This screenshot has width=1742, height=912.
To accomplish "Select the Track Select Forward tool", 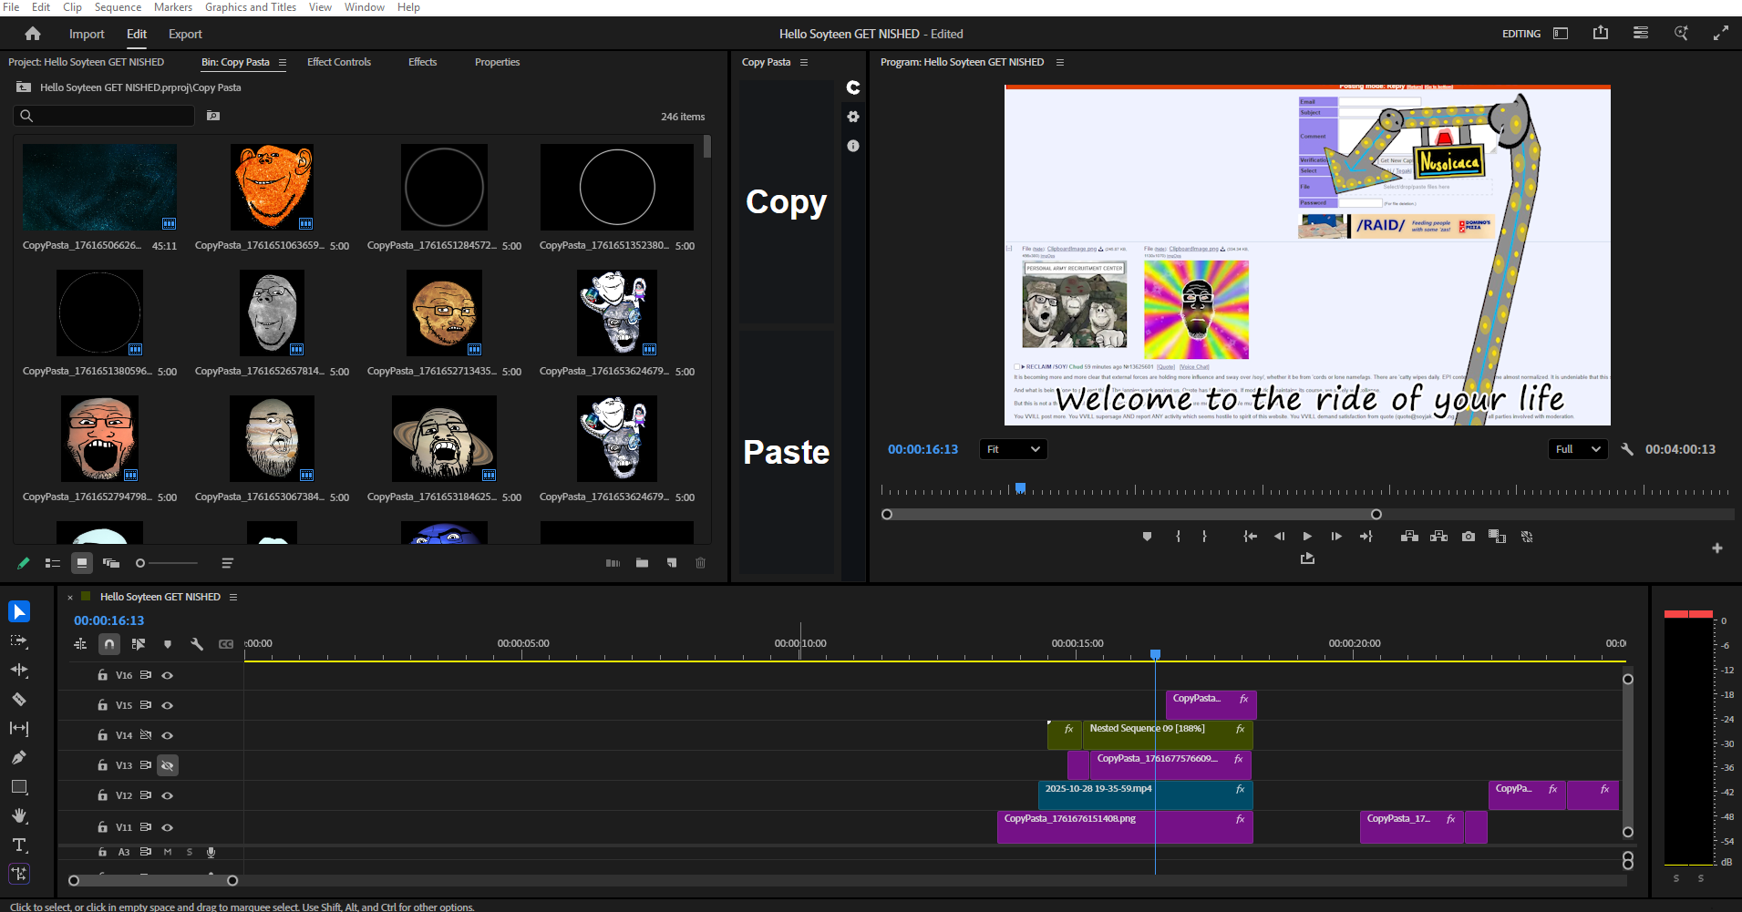I will [18, 641].
